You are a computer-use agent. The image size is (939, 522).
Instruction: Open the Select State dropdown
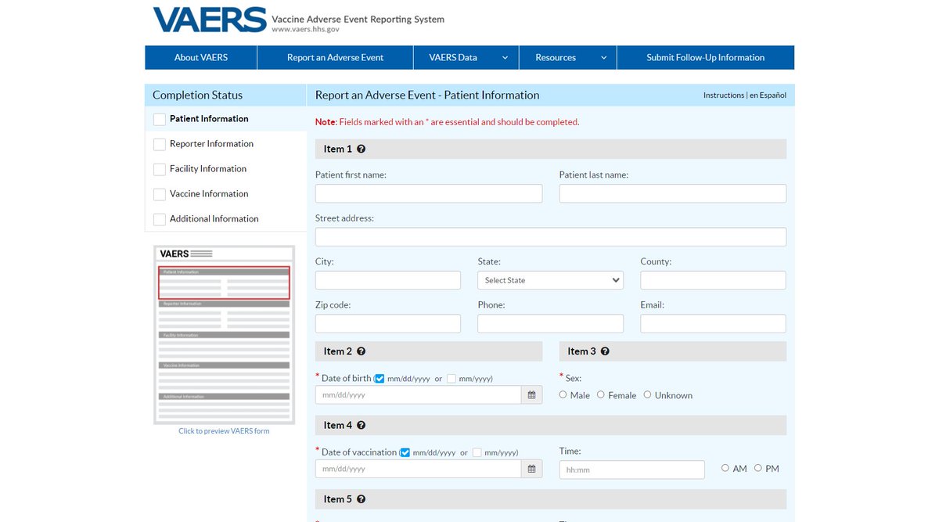(551, 280)
